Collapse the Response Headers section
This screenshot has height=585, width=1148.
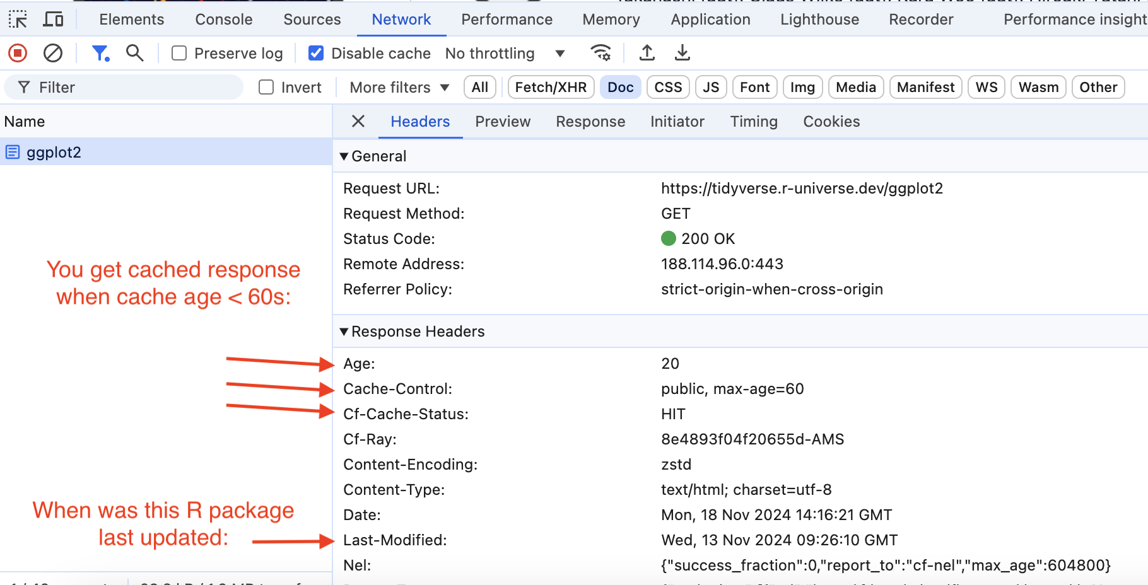344,332
